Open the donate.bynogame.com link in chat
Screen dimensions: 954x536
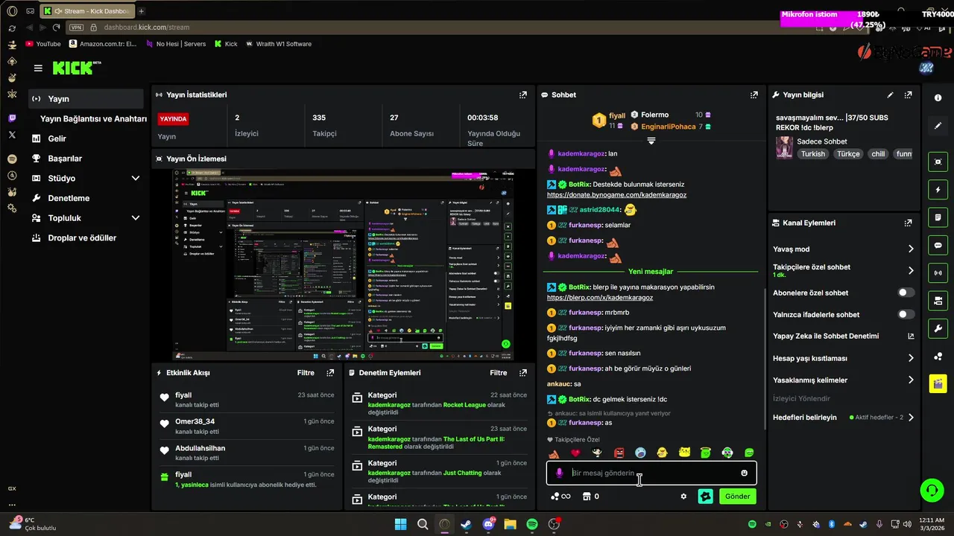point(616,195)
